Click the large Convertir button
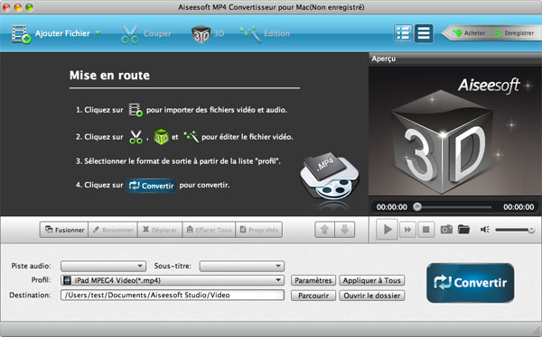The width and height of the screenshot is (542, 337). pos(470,283)
